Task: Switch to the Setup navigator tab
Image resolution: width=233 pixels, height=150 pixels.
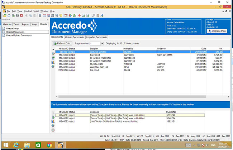Action: tap(34, 24)
